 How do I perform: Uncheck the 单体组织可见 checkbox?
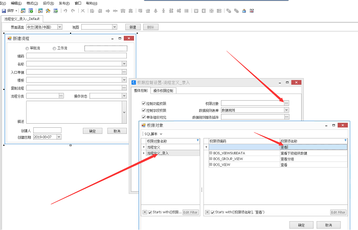point(144,117)
